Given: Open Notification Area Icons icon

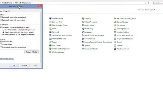Looking at the screenshot, I should (x=115, y=35).
